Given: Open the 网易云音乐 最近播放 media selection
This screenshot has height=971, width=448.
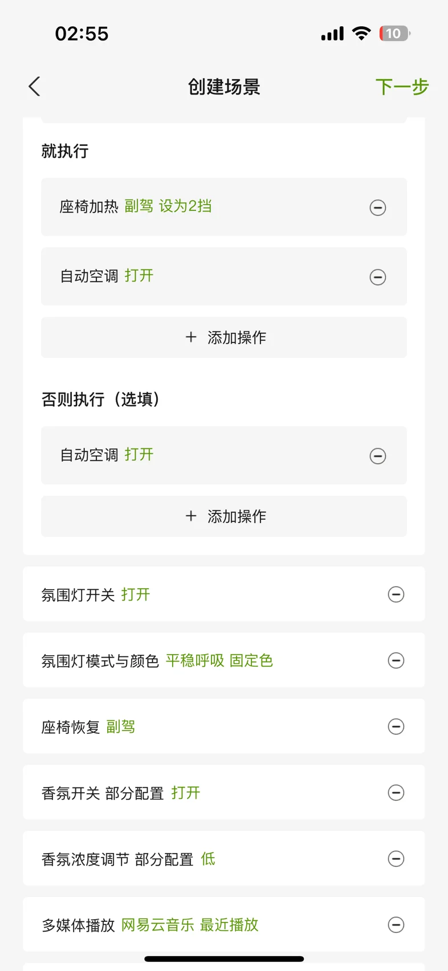Looking at the screenshot, I should coord(190,925).
